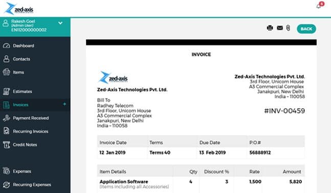The image size is (331, 193).
Task: Click the Recurring Invoices icon
Action: [6, 131]
